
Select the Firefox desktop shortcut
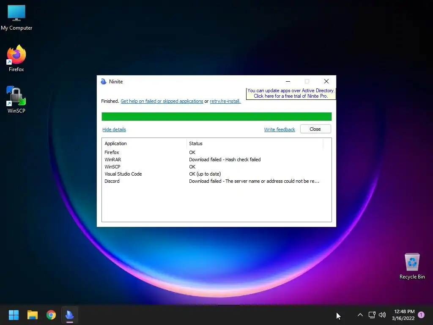pyautogui.click(x=16, y=58)
